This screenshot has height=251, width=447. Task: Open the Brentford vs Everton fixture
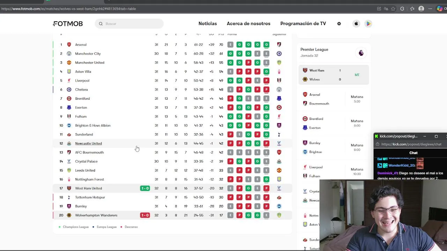[x=334, y=123]
